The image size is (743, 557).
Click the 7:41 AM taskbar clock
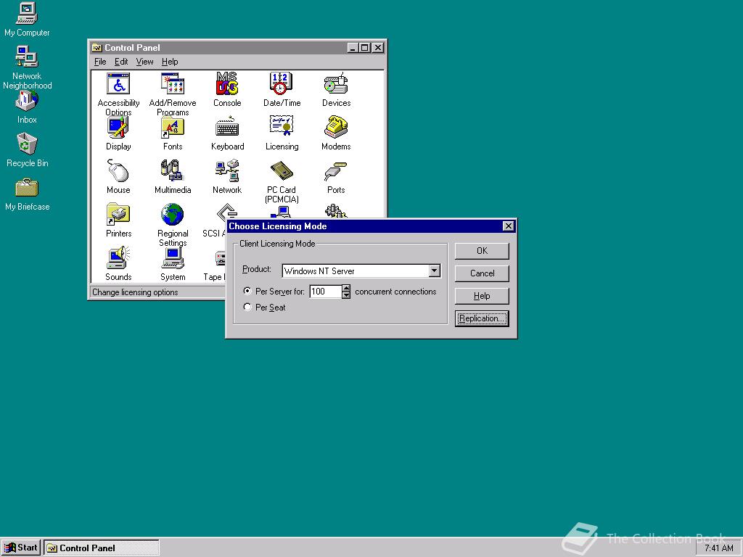click(718, 548)
